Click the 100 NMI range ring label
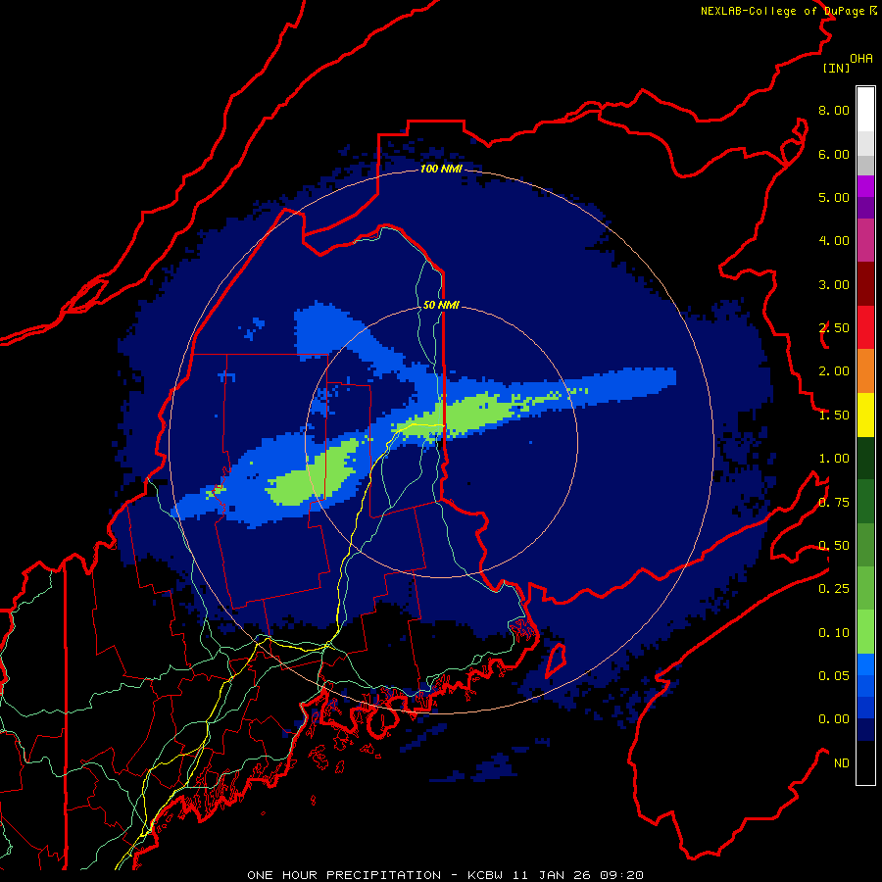Screen dimensions: 882x882 (441, 169)
